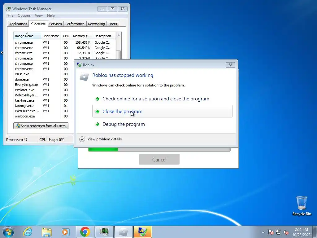Select Task Manager taskbar button
The image size is (317, 238).
(104, 232)
